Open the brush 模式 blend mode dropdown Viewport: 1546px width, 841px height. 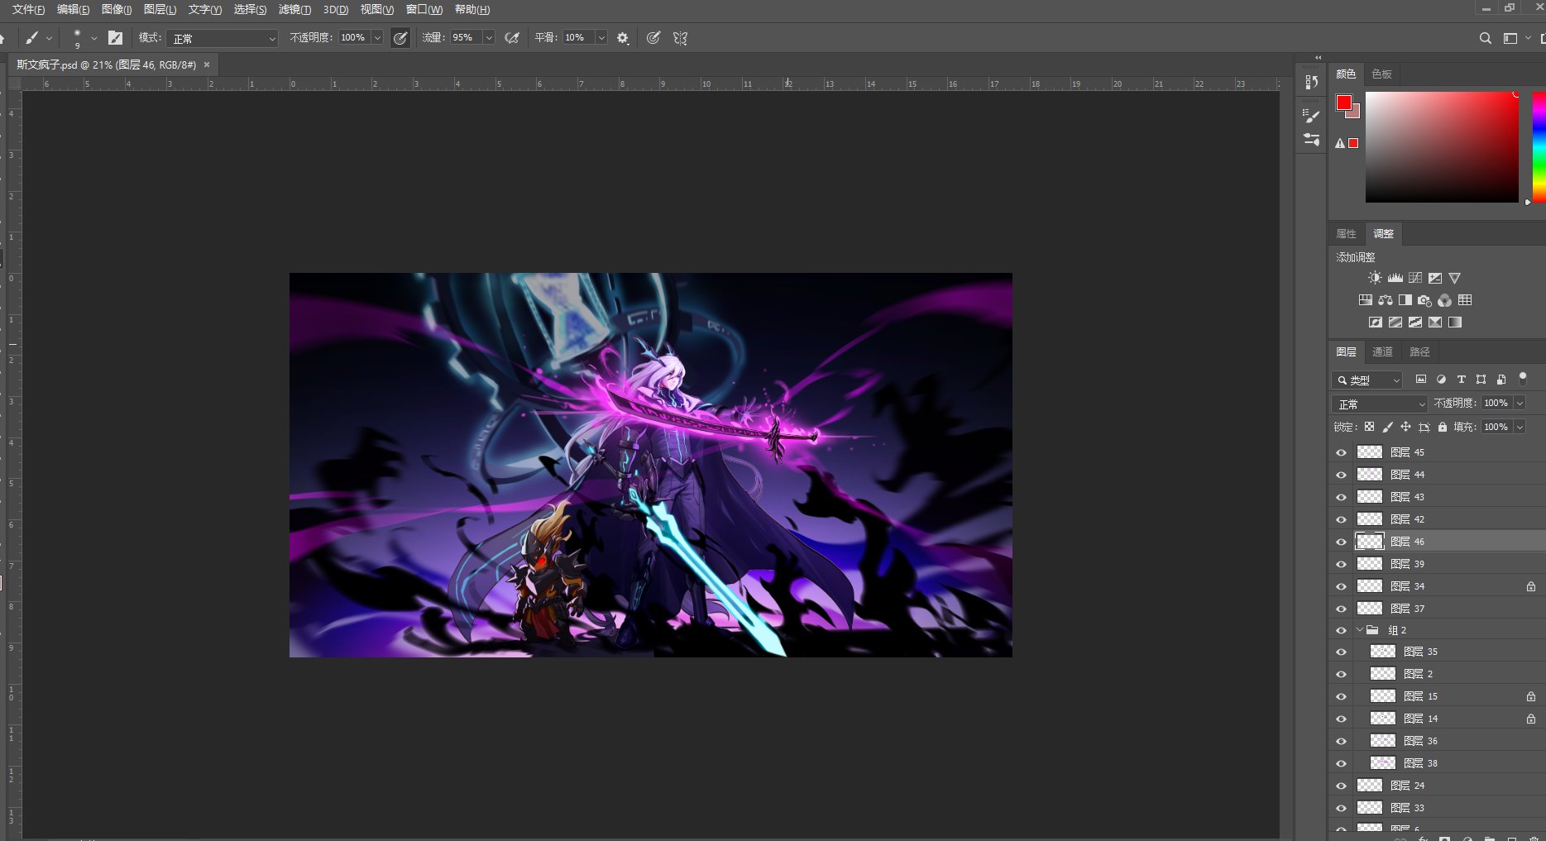[222, 38]
